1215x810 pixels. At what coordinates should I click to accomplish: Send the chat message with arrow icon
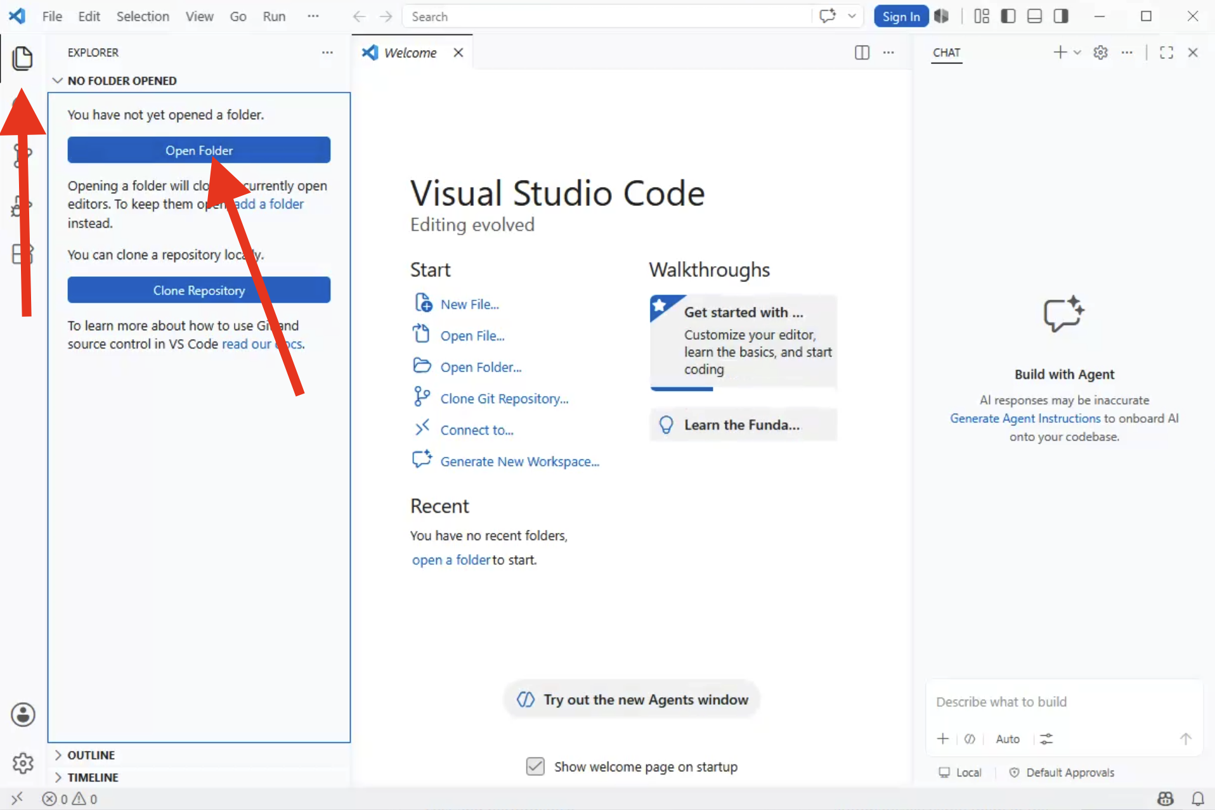coord(1185,739)
